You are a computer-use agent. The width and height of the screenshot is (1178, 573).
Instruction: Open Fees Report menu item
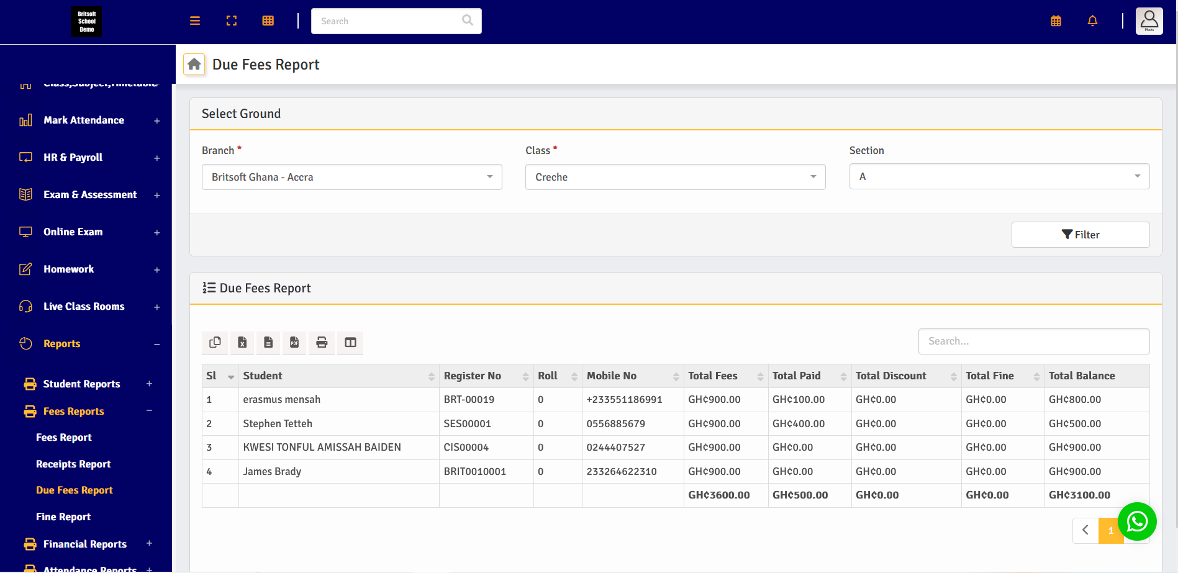64,438
